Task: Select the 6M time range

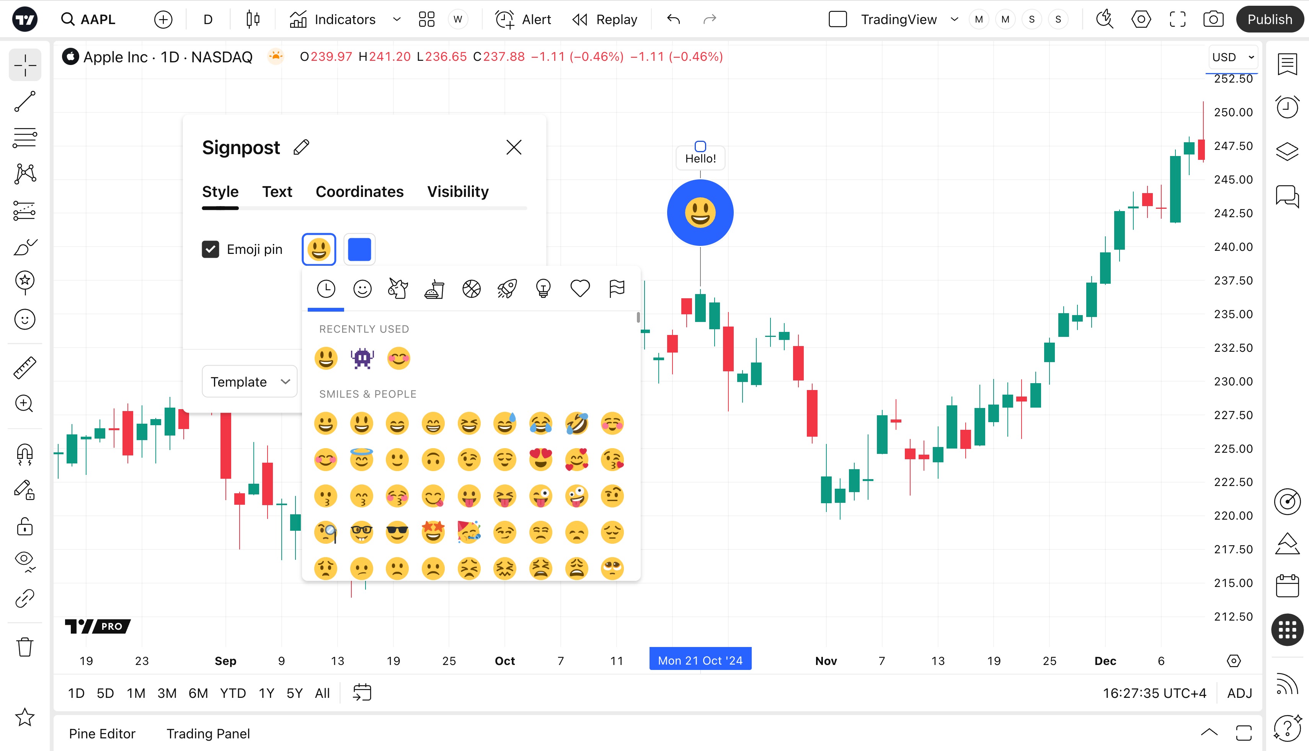Action: click(198, 693)
